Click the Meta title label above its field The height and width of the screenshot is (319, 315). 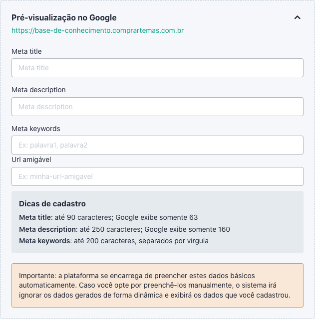click(x=26, y=51)
